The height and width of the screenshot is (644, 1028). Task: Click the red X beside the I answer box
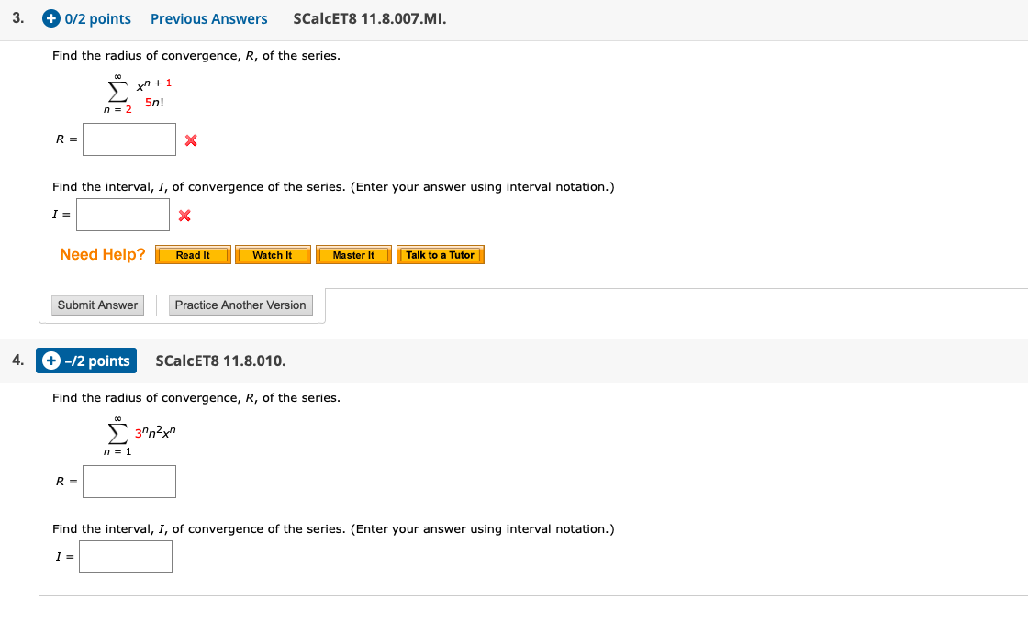click(184, 215)
